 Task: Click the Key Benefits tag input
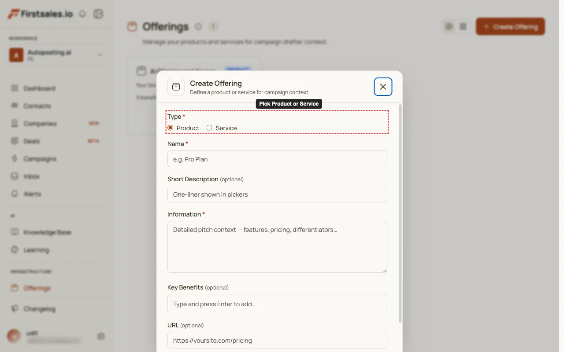click(x=277, y=304)
